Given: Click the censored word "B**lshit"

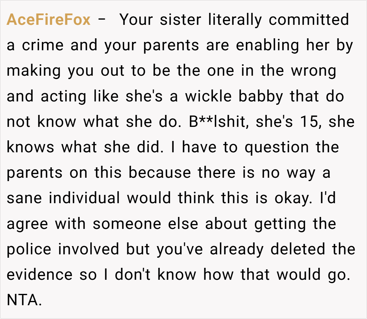Looking at the screenshot, I should click(x=217, y=122).
